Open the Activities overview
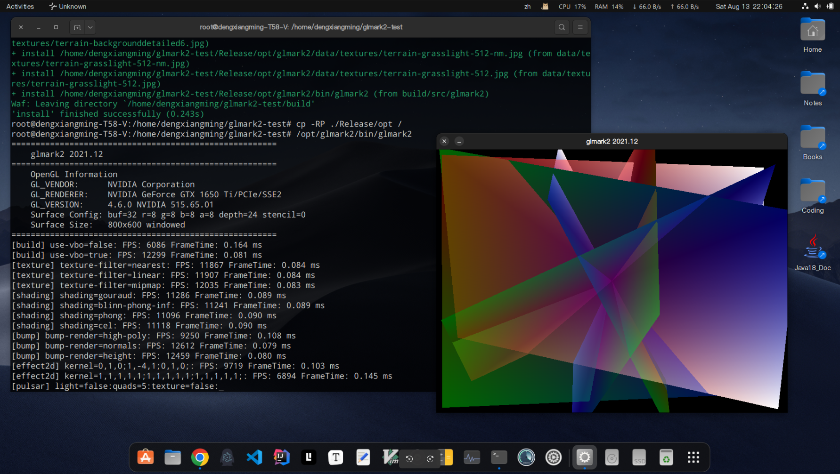 point(20,7)
